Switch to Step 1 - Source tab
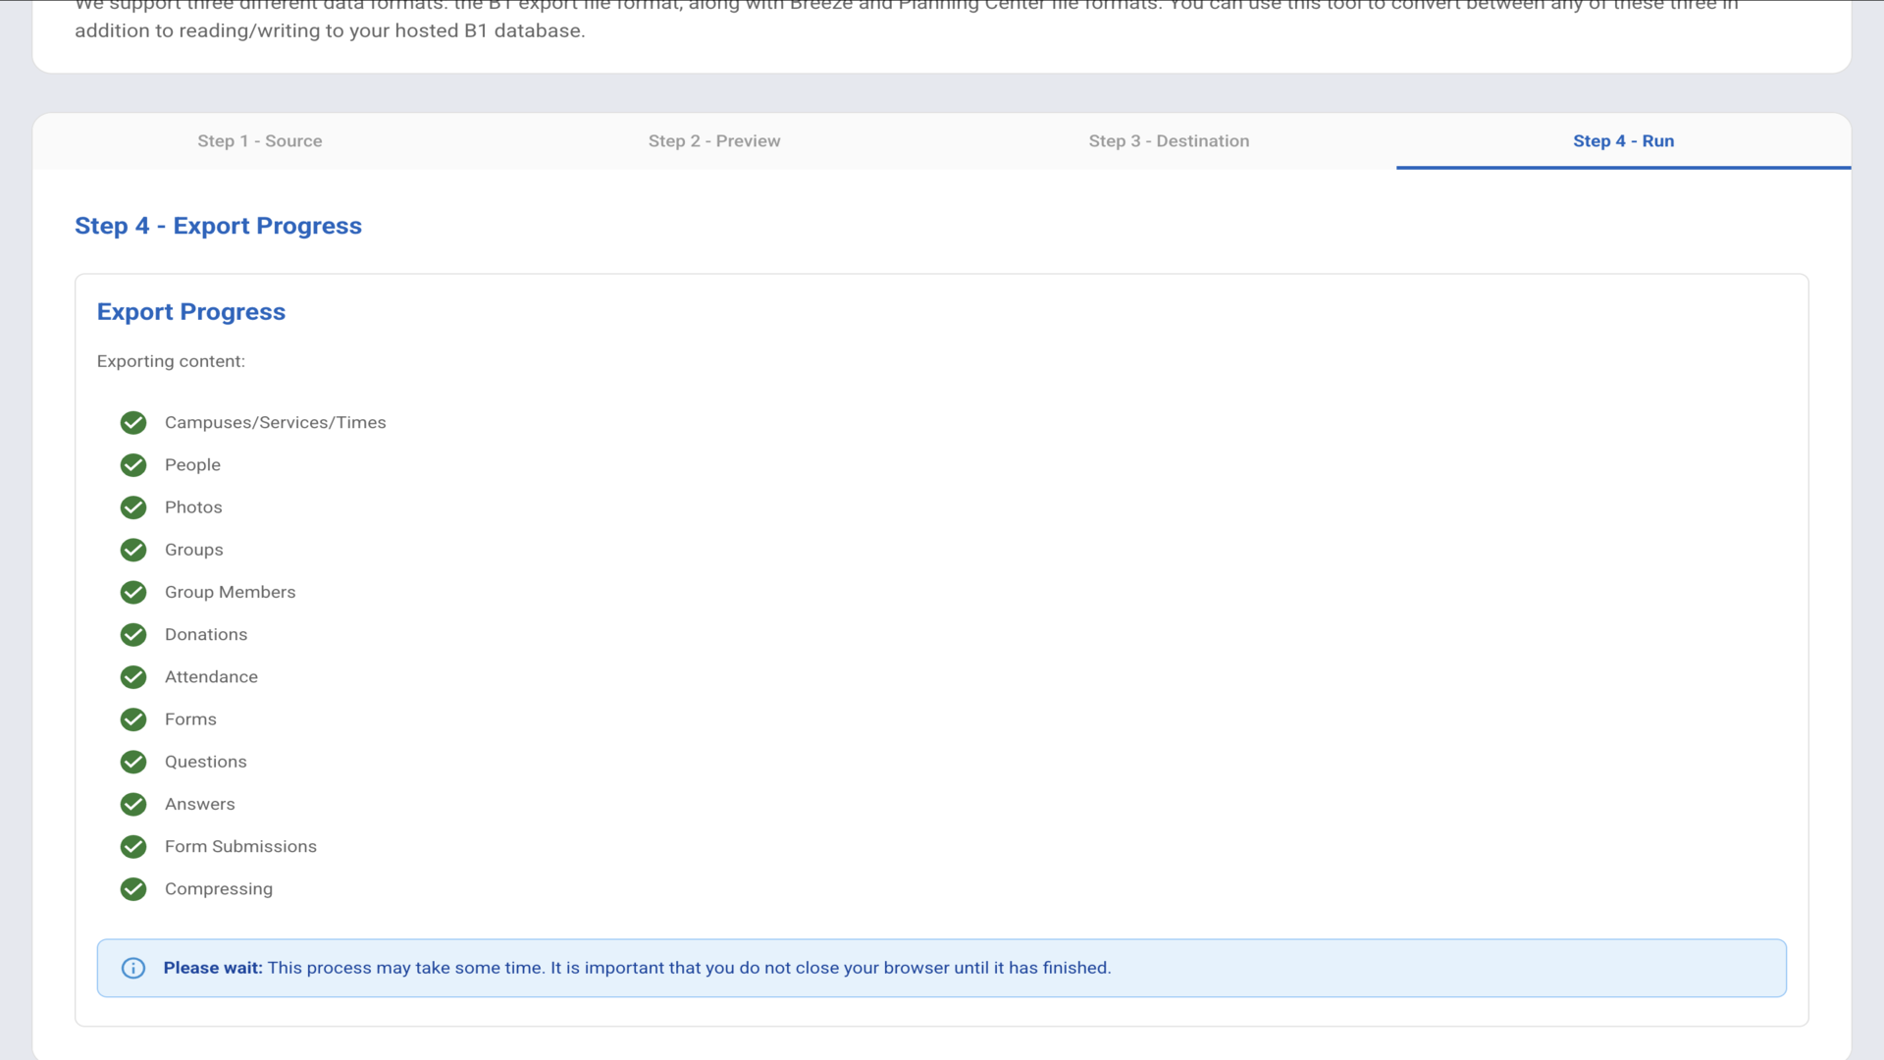The height and width of the screenshot is (1060, 1884). point(259,141)
